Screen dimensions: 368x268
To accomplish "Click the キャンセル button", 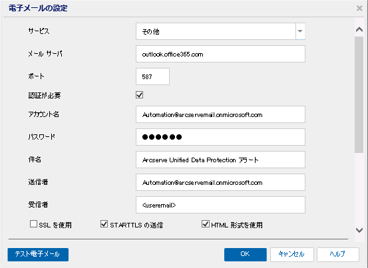I will coord(291,255).
